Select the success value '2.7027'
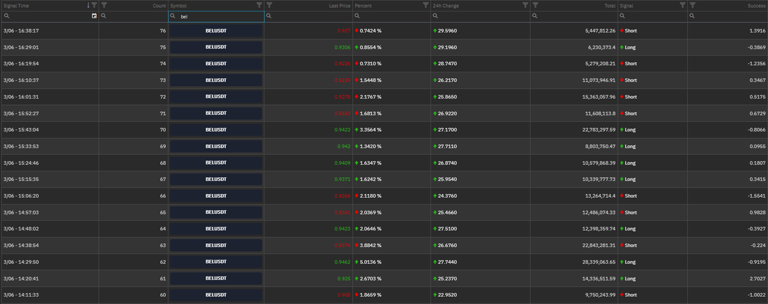Screen dimensions: 768x304 click(x=757, y=278)
